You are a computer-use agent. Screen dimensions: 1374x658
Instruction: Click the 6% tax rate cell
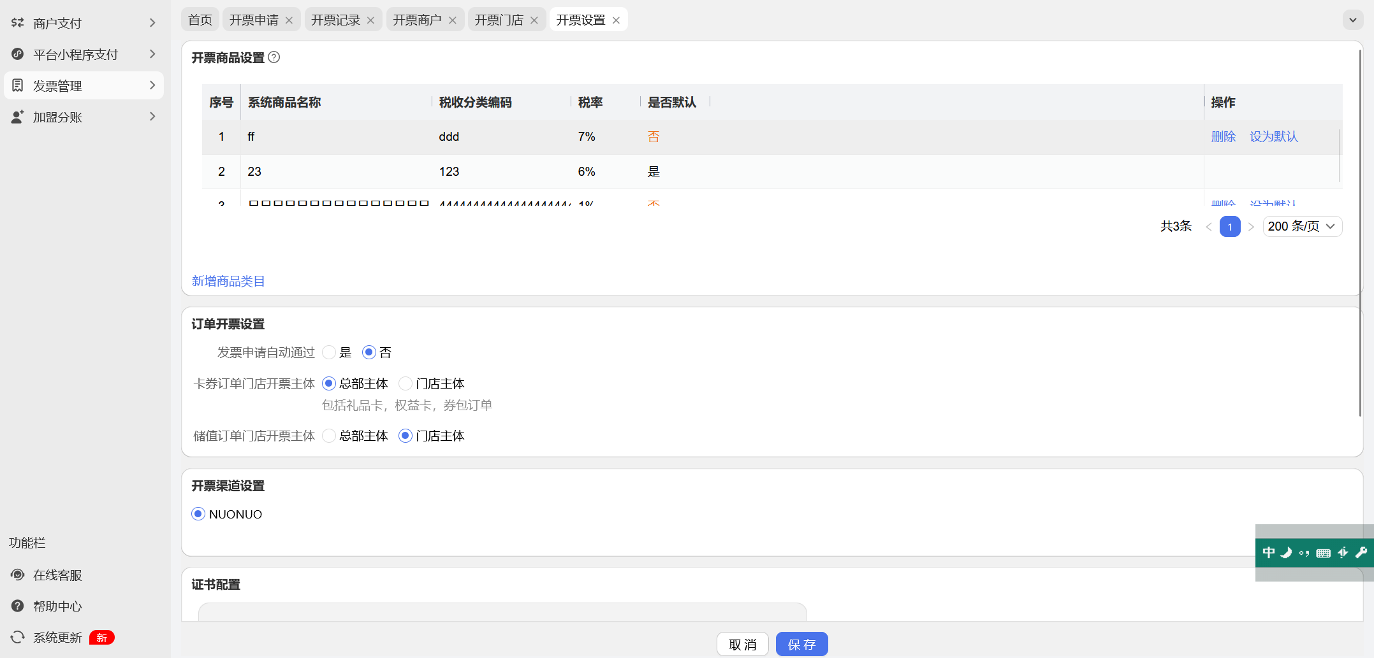coord(587,171)
